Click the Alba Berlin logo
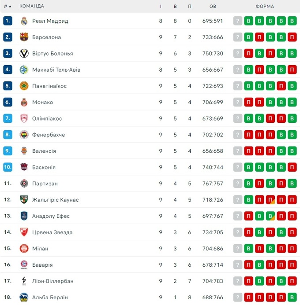The image size is (300, 305). (24, 298)
